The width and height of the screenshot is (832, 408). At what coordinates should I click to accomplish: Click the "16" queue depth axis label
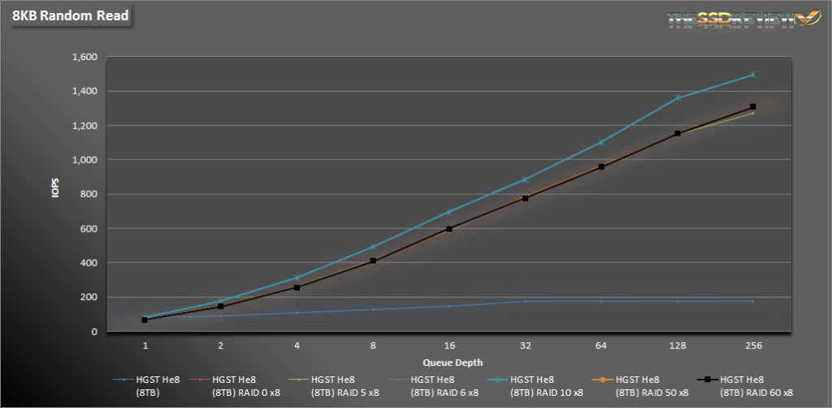tap(448, 345)
